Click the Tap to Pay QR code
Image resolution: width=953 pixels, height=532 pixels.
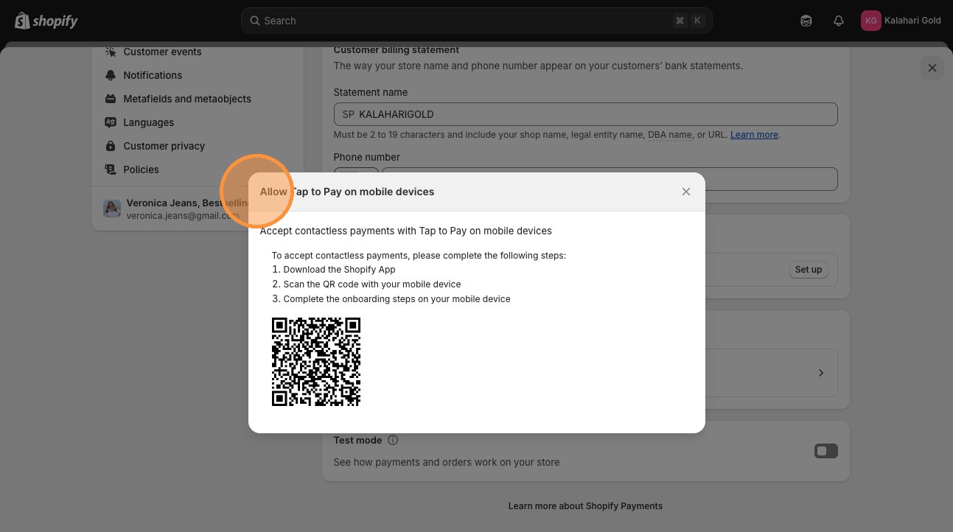[316, 362]
